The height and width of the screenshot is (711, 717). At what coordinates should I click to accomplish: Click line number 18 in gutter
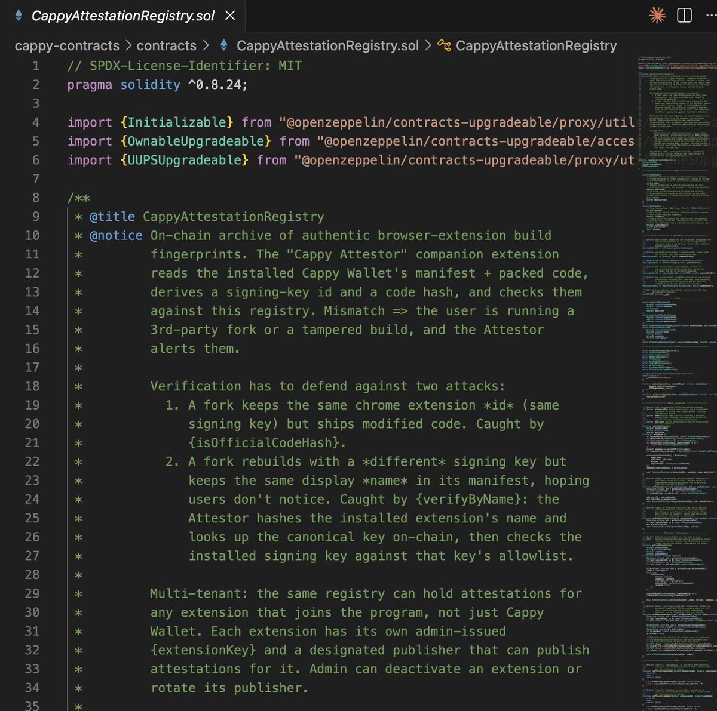coord(32,386)
